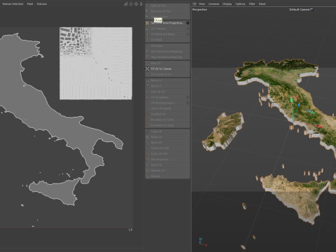Run the Max UV command
The width and height of the screenshot is (336, 252).
tap(167, 63)
